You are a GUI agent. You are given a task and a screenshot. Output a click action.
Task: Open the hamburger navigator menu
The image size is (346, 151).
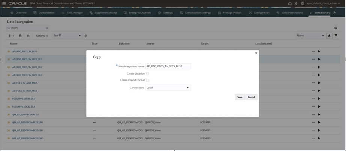click(x=4, y=3)
